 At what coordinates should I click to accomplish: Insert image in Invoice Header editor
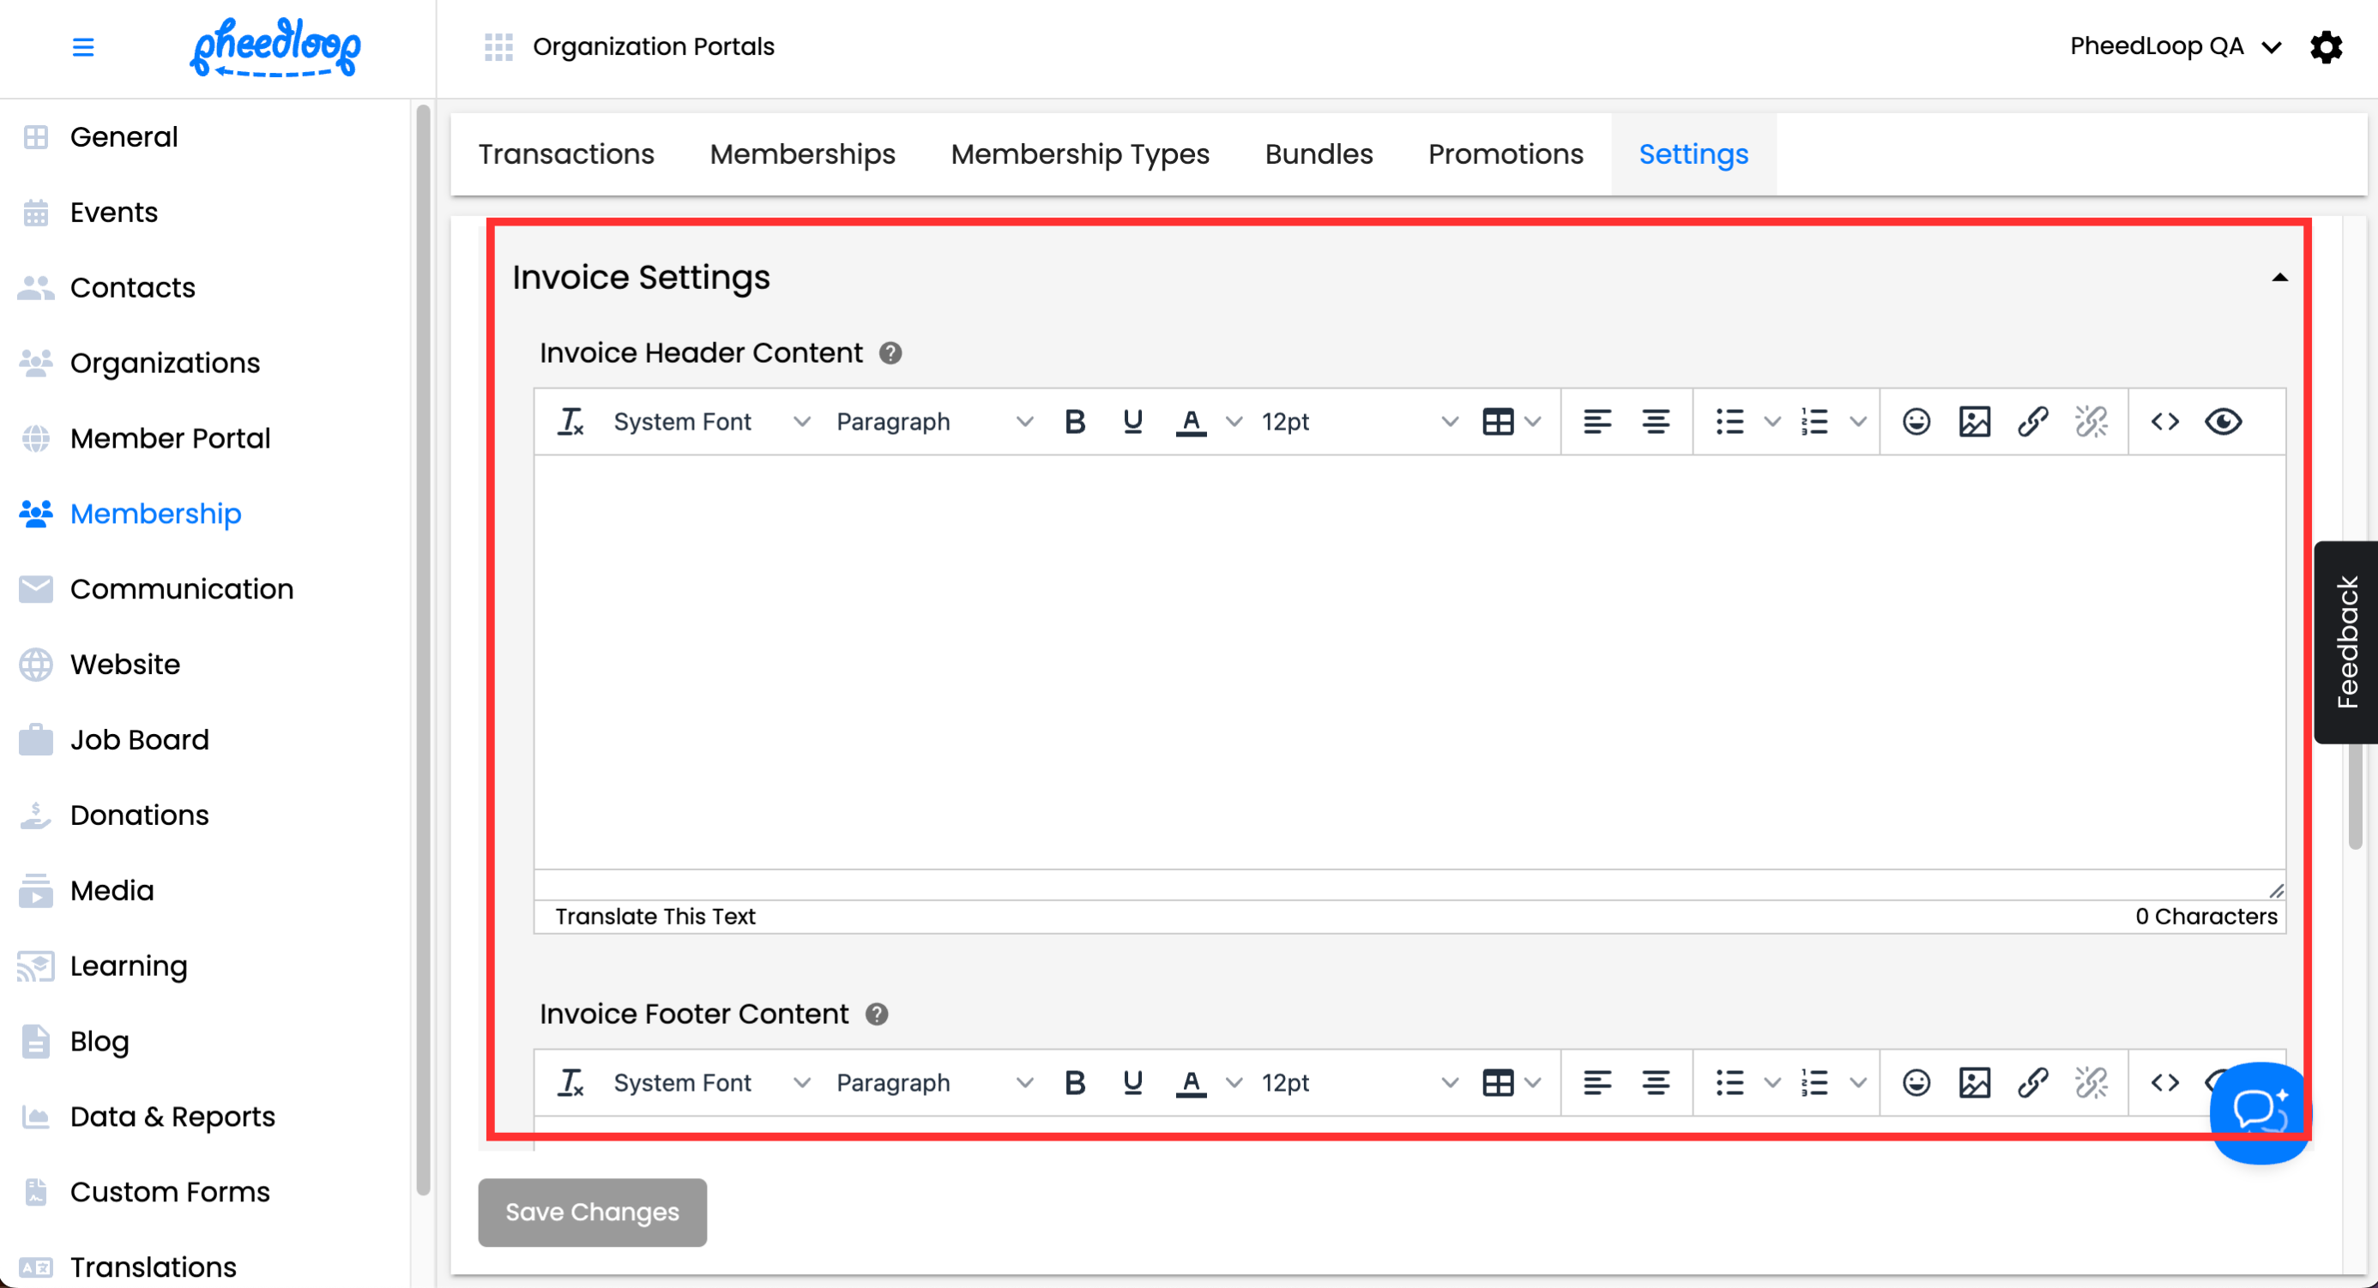coord(1975,422)
